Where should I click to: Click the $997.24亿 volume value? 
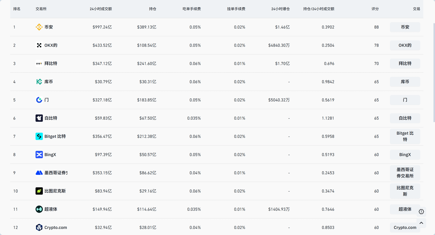click(x=102, y=27)
